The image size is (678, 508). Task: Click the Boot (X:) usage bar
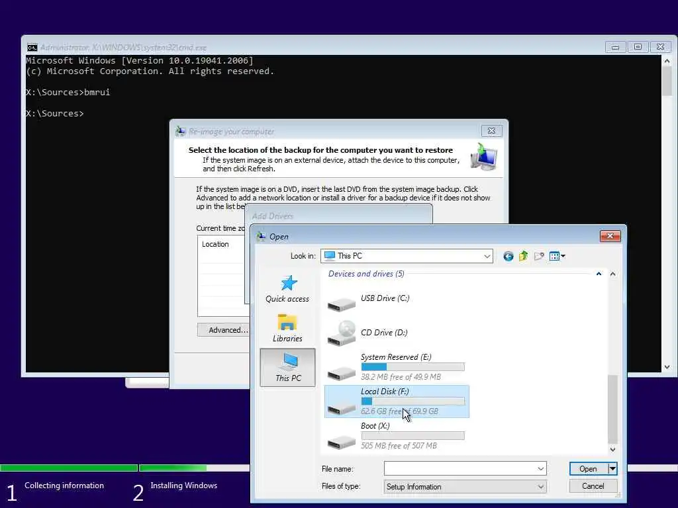[413, 435]
